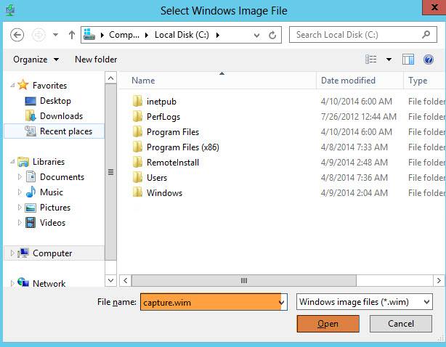Viewport: 446px width, 347px height.
Task: Open the Windows image files (*.wim) filter
Action: [365, 302]
